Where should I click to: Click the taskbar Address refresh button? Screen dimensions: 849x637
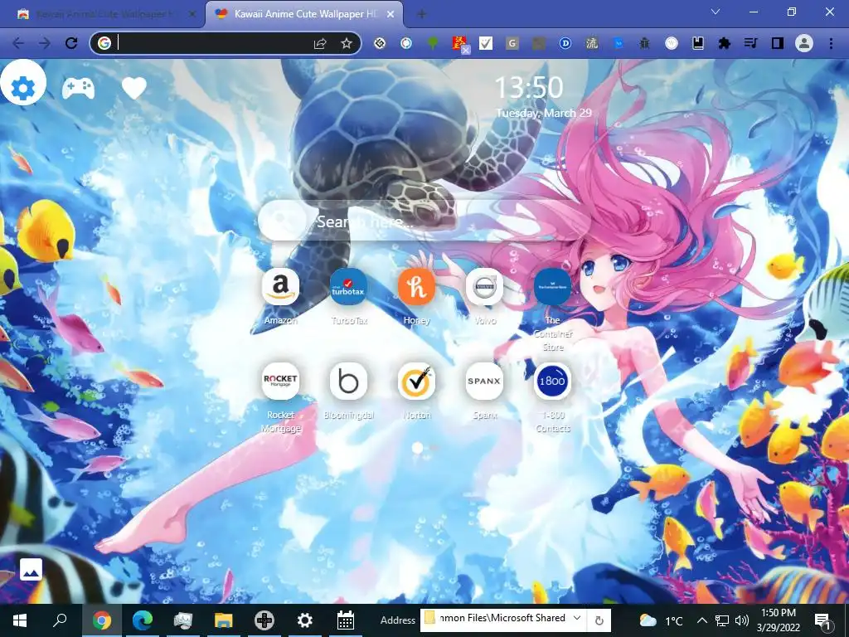point(599,620)
